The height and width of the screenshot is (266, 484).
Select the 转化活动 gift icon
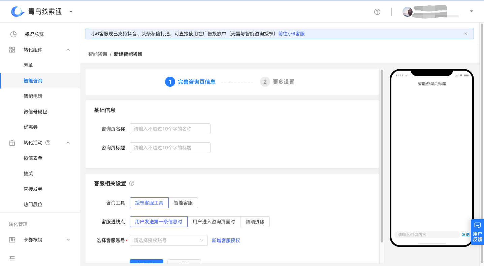[12, 142]
